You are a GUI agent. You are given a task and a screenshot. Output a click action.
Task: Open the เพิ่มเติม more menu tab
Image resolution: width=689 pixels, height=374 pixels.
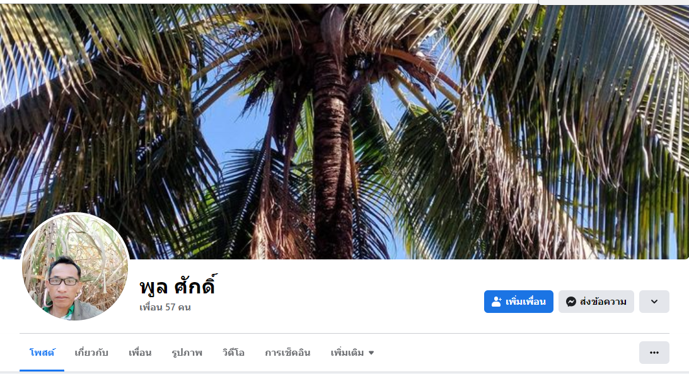coord(352,353)
